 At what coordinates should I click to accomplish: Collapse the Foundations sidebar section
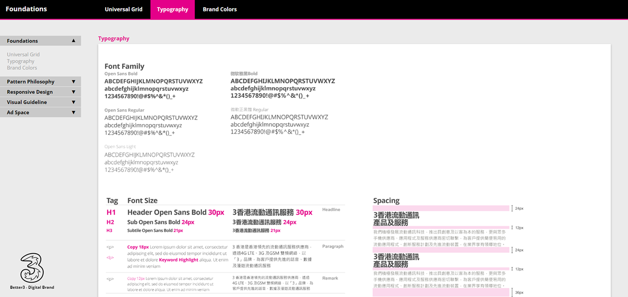click(x=73, y=41)
